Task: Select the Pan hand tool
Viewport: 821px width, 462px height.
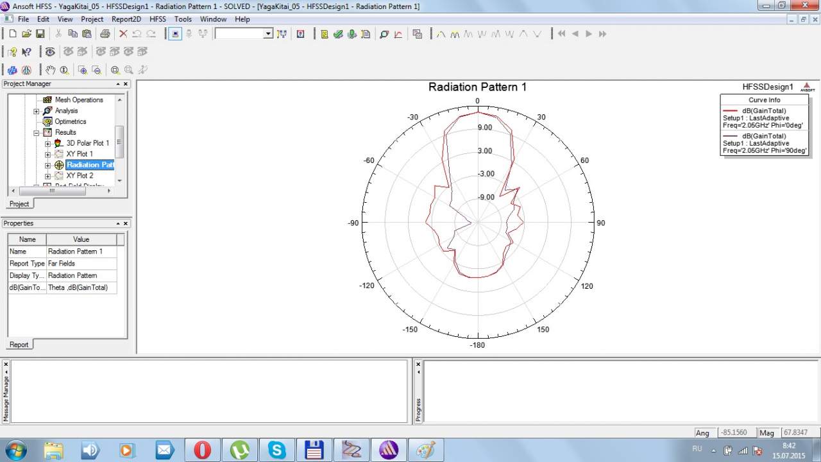Action: (50, 70)
